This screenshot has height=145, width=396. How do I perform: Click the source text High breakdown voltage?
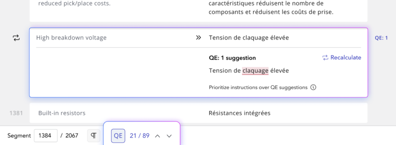(x=72, y=38)
